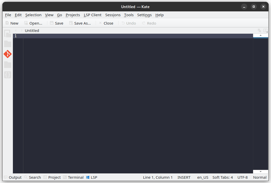Open the dictionary selector showing en_US

[202, 177]
